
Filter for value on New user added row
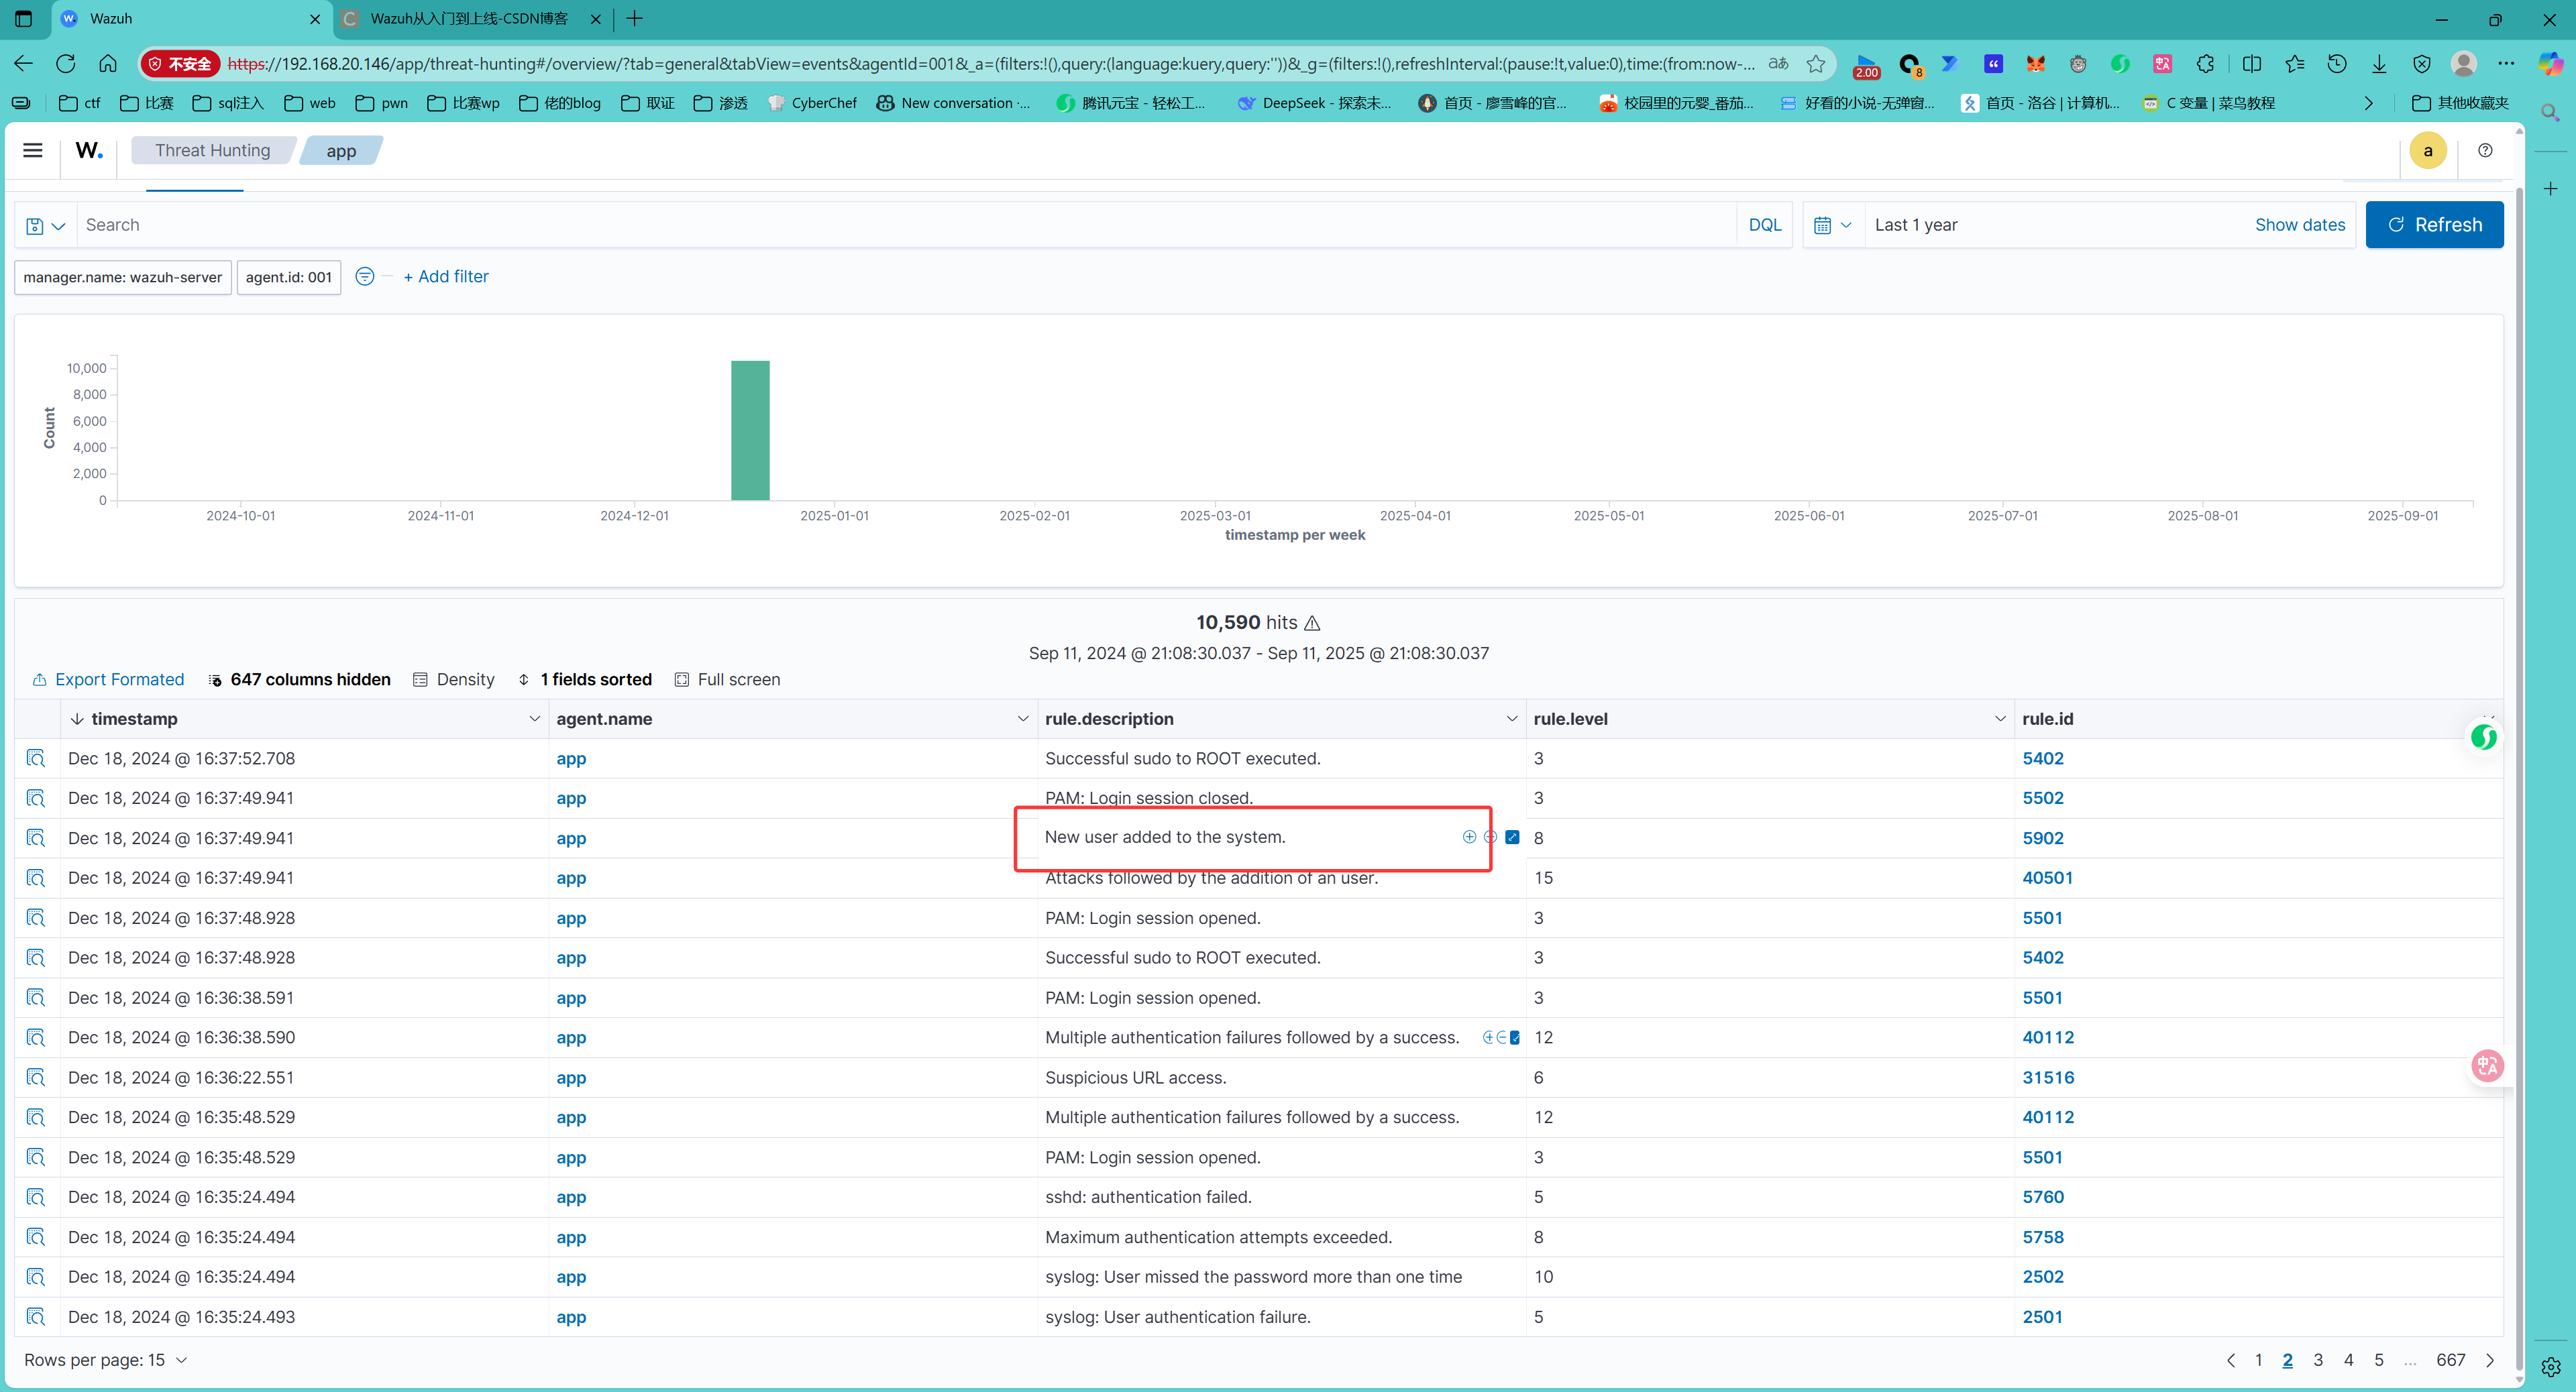pos(1469,837)
